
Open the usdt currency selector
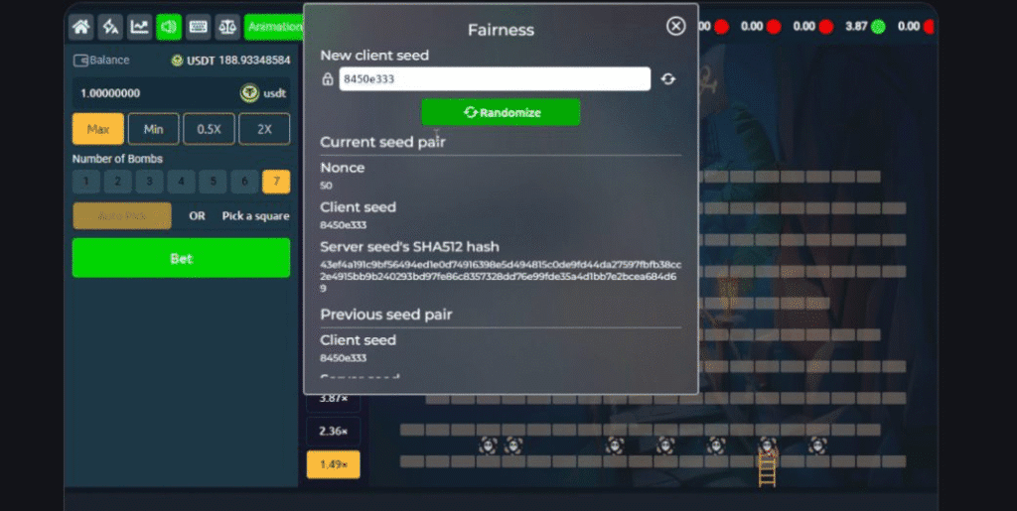coord(263,93)
